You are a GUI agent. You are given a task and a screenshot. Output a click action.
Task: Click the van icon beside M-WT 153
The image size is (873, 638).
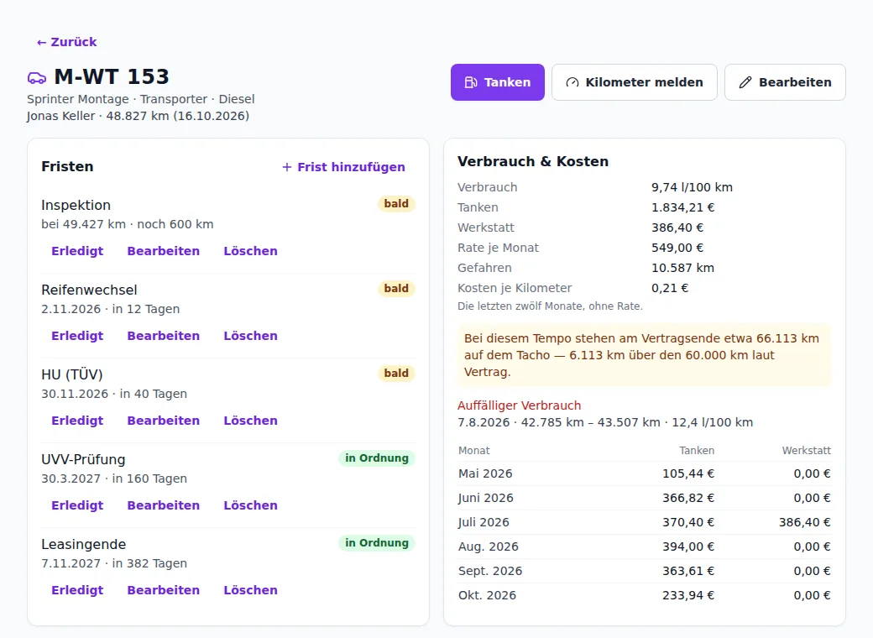(37, 78)
